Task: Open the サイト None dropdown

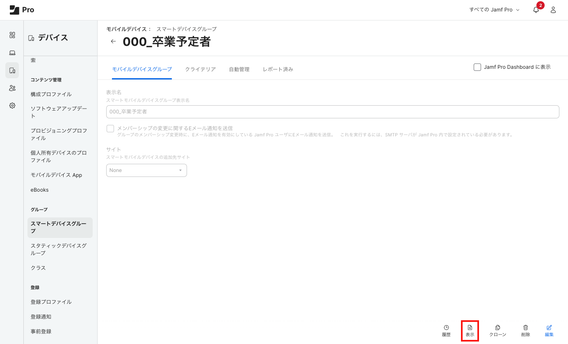Action: click(146, 170)
